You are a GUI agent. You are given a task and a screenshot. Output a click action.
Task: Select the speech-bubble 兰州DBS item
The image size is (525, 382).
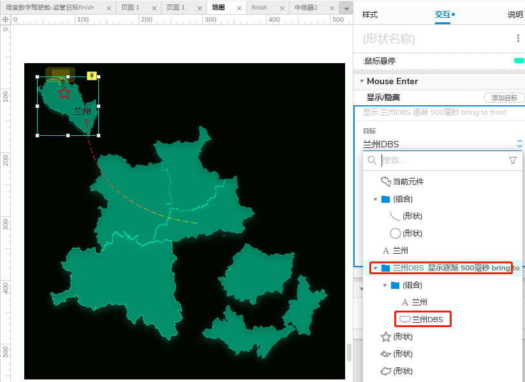pyautogui.click(x=426, y=320)
